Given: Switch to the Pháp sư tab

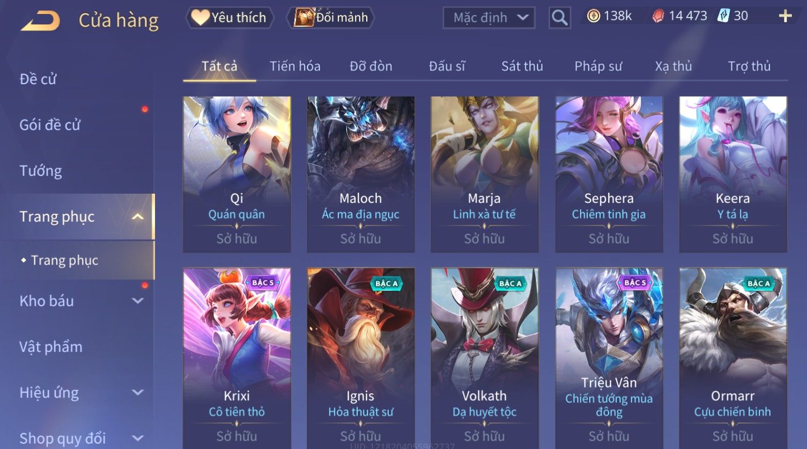Looking at the screenshot, I should pyautogui.click(x=598, y=66).
